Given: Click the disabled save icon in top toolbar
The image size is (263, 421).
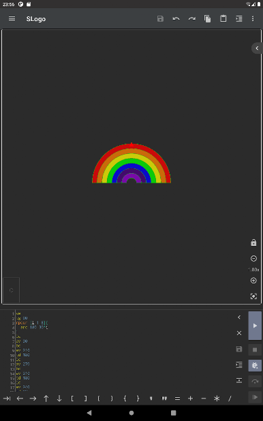Looking at the screenshot, I should pos(160,18).
